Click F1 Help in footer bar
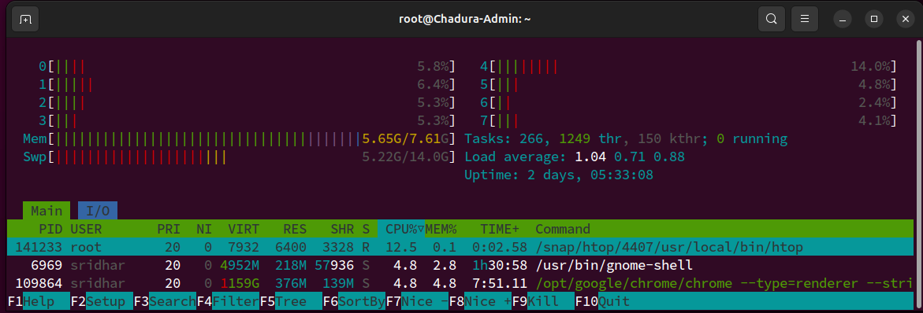923x313 pixels. tap(39, 302)
